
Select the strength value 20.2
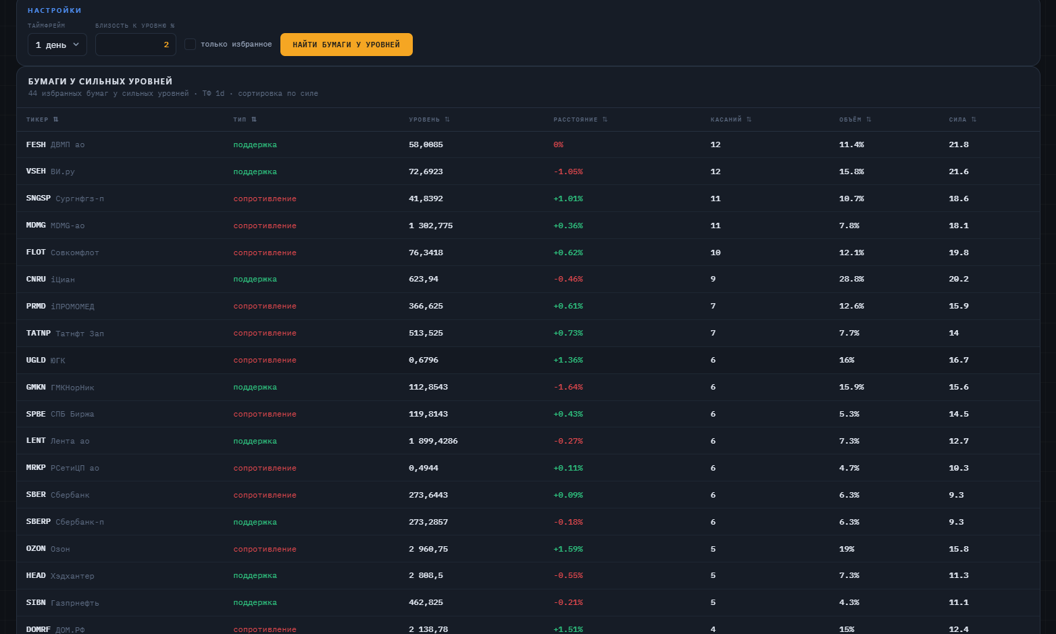pyautogui.click(x=959, y=279)
